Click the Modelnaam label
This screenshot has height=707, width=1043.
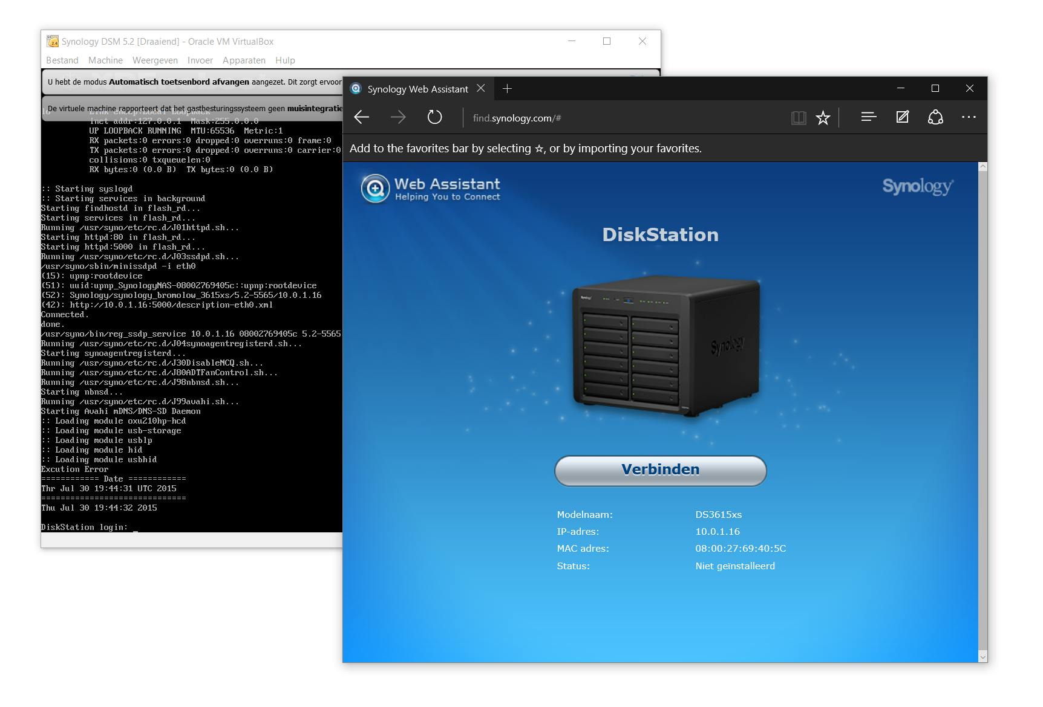point(585,515)
